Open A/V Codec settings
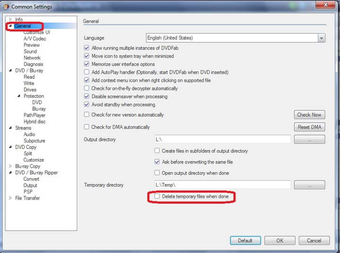The height and width of the screenshot is (253, 340). click(x=34, y=39)
